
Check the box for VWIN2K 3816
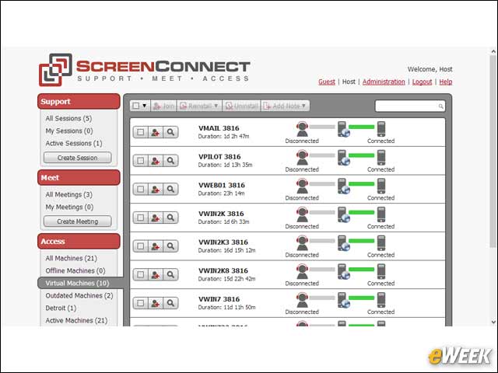tap(141, 218)
